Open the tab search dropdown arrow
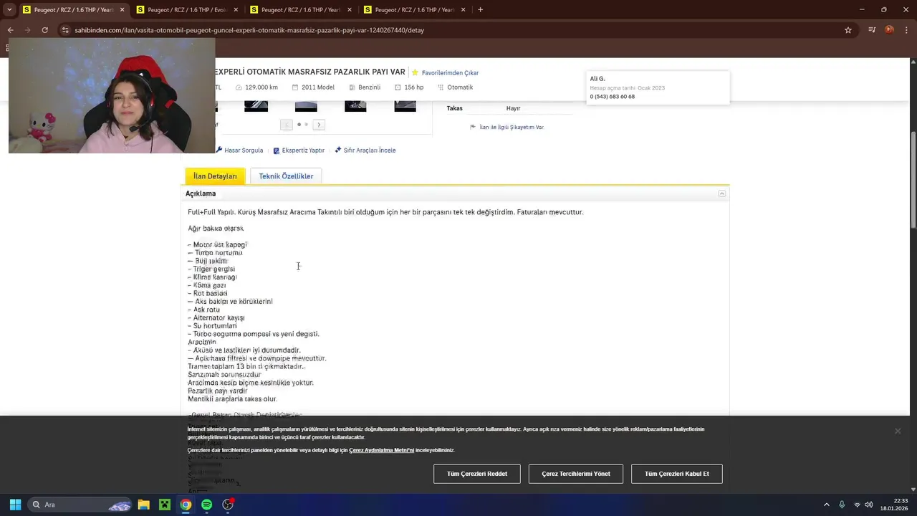917x516 pixels. [x=9, y=10]
